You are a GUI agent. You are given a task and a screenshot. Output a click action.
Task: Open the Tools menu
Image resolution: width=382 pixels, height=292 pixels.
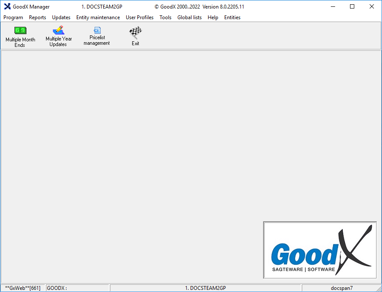[165, 17]
